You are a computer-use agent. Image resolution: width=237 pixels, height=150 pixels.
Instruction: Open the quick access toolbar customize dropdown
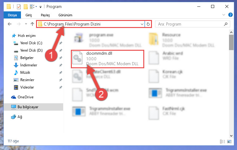pos(40,7)
